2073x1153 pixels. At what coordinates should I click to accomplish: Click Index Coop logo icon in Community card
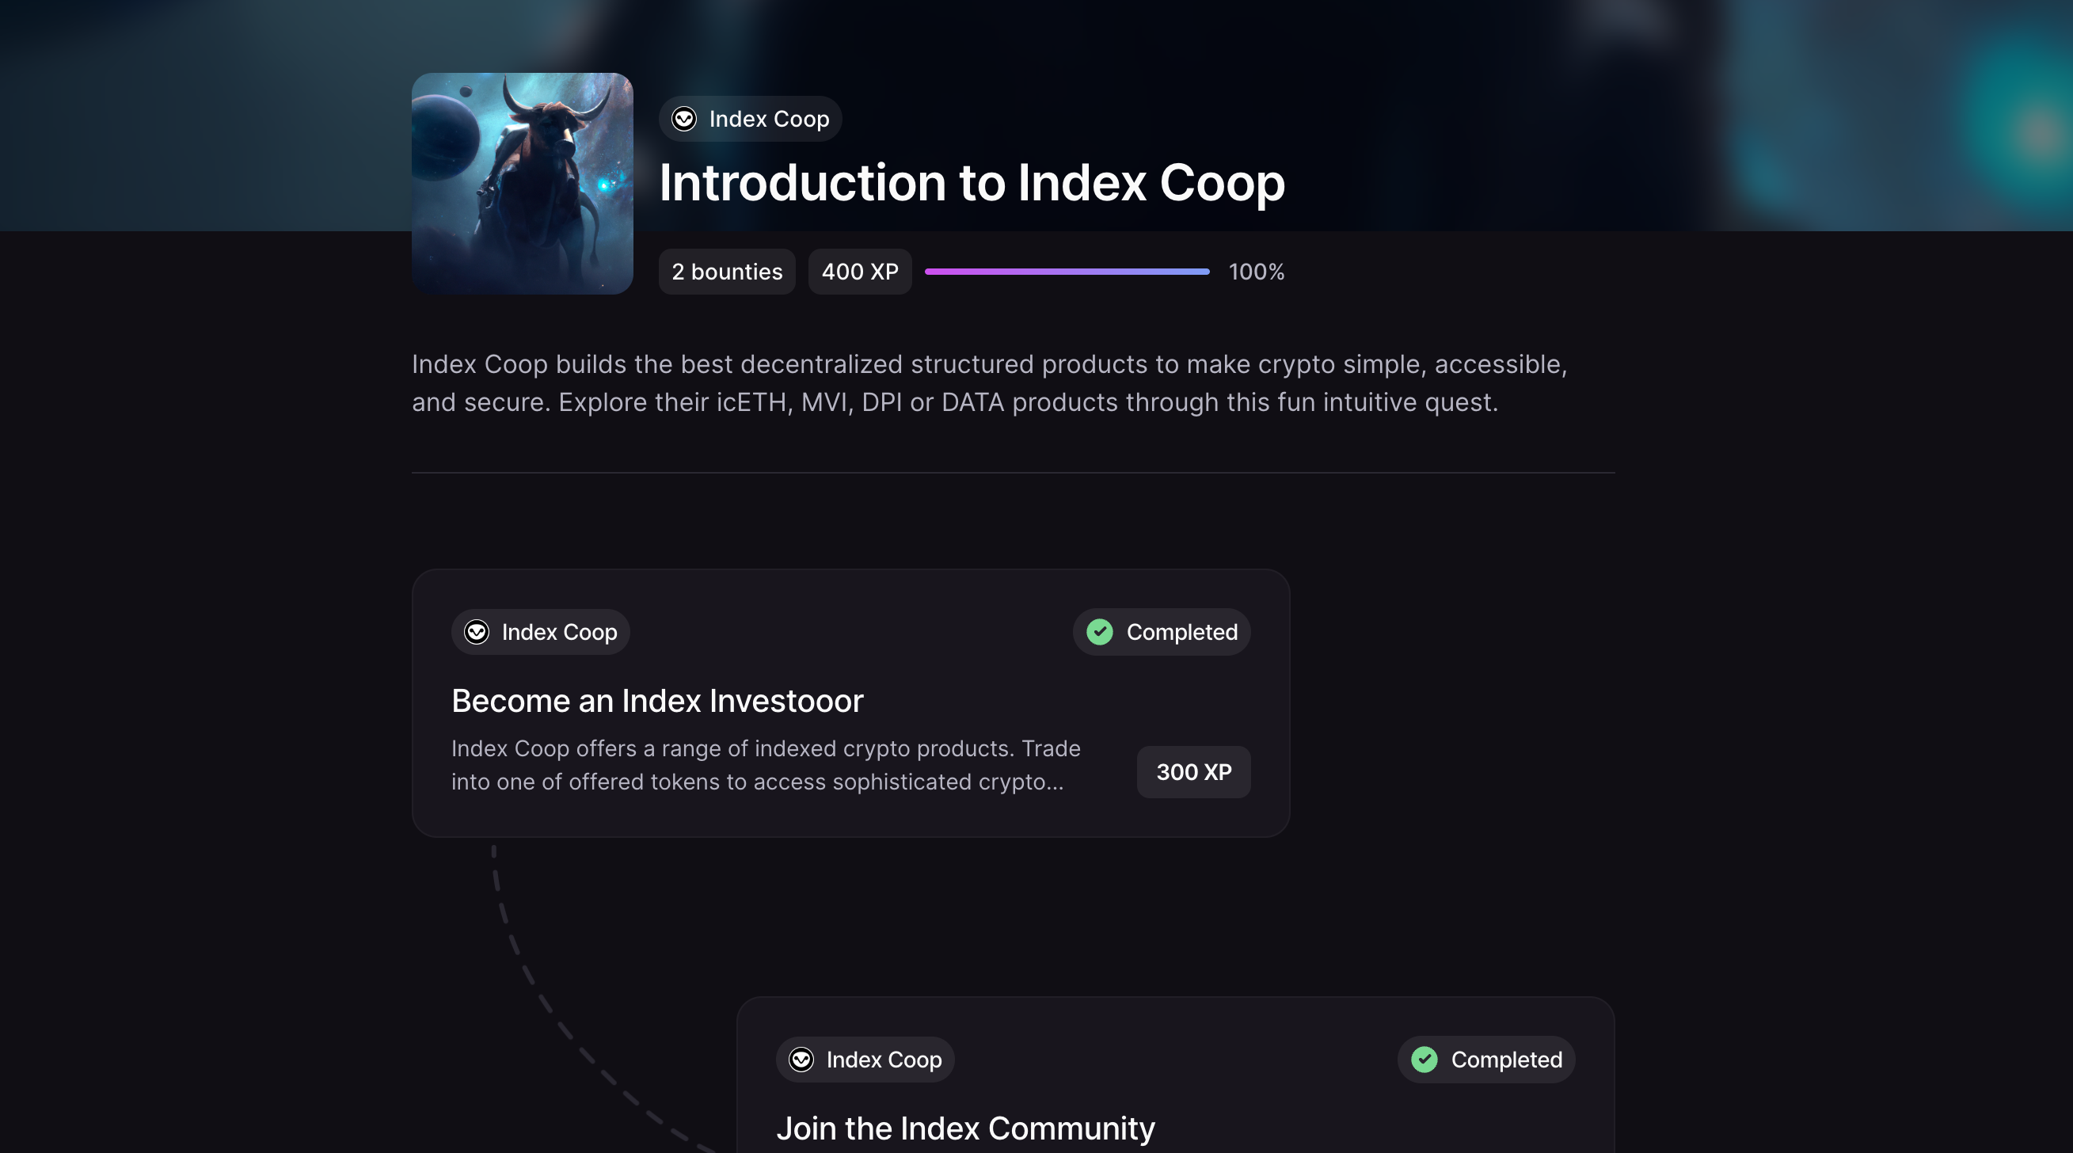[x=801, y=1059]
